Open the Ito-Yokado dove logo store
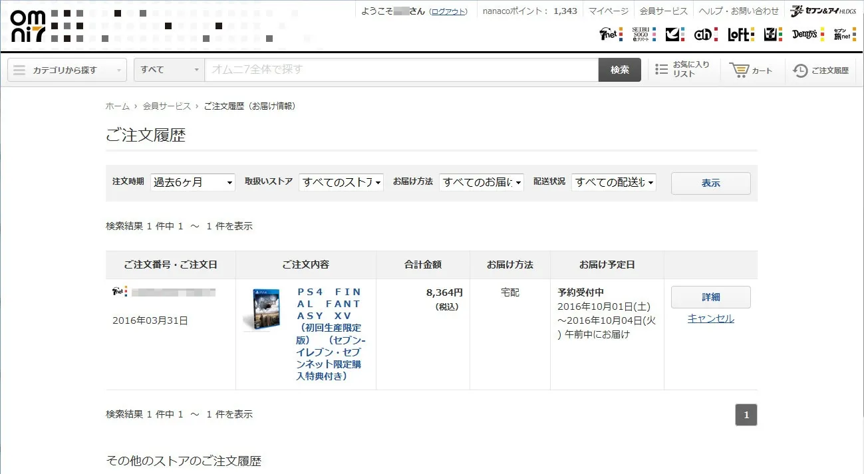This screenshot has width=864, height=474. 674,34
